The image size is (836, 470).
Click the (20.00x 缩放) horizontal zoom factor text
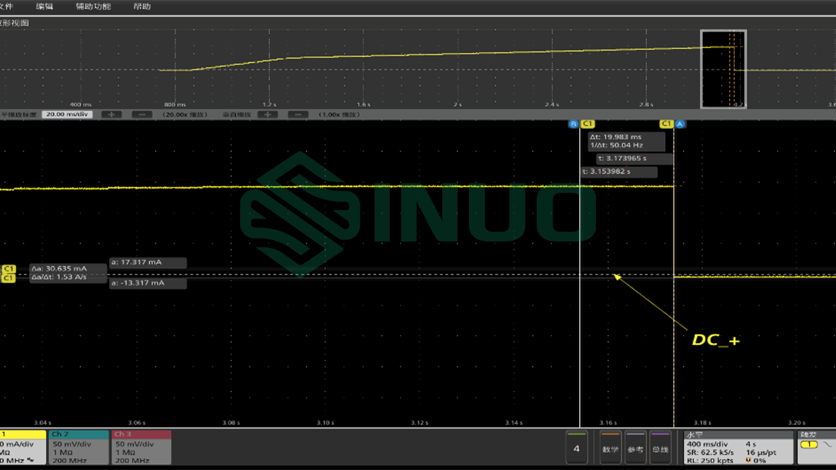[185, 114]
